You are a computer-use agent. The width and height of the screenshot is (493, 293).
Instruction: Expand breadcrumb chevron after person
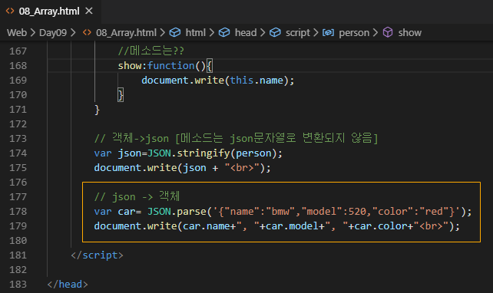click(x=376, y=33)
